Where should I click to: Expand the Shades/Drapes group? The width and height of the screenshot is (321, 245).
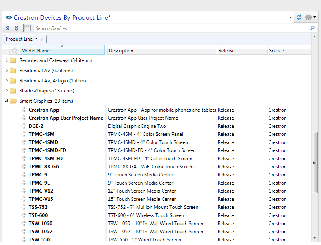click(x=7, y=91)
